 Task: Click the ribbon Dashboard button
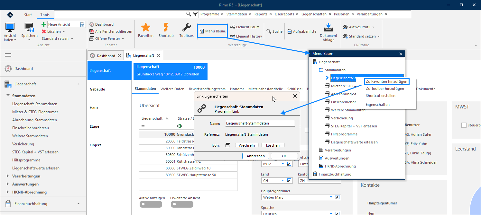pyautogui.click(x=101, y=24)
